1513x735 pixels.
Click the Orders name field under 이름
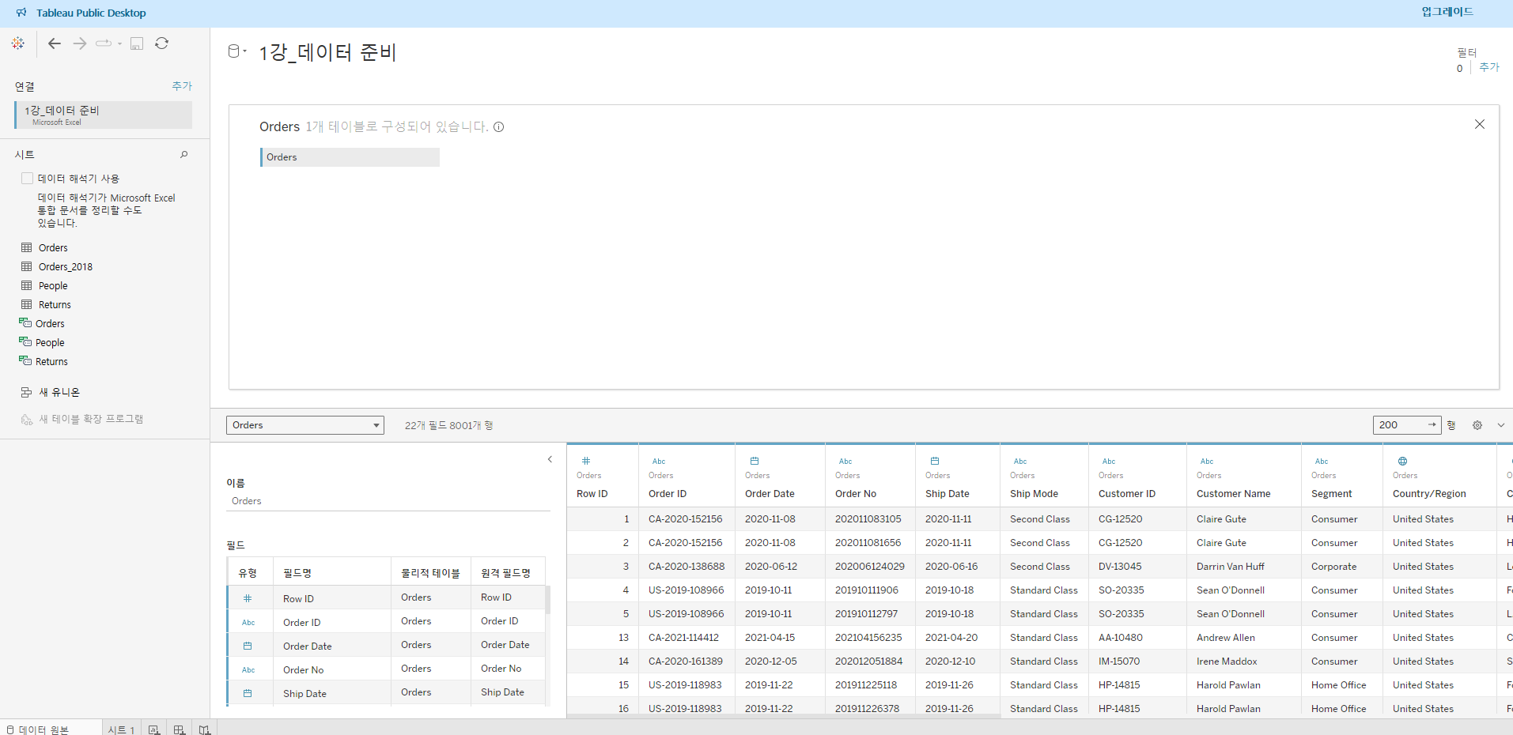pyautogui.click(x=388, y=501)
